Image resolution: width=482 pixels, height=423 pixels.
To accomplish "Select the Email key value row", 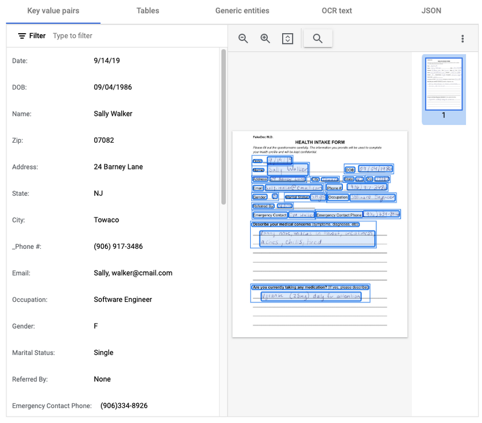I will coord(112,273).
